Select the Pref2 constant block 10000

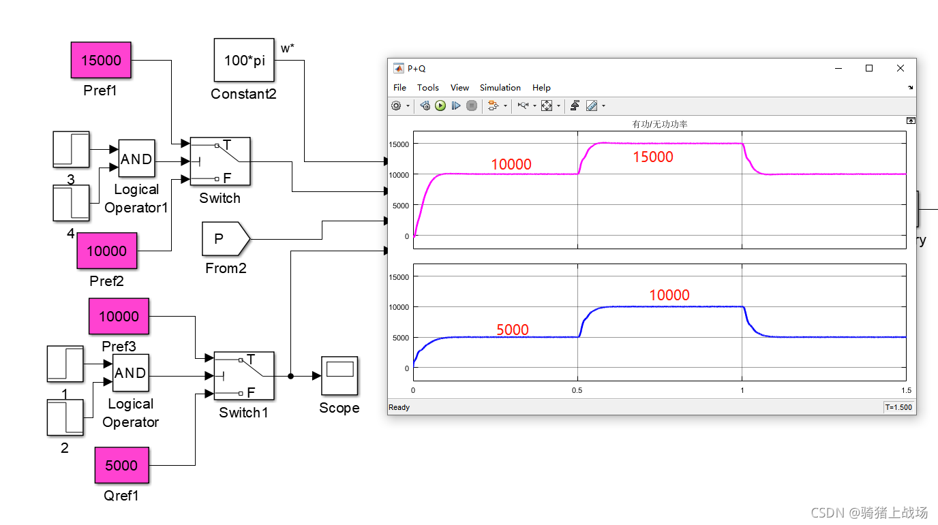[x=106, y=251]
